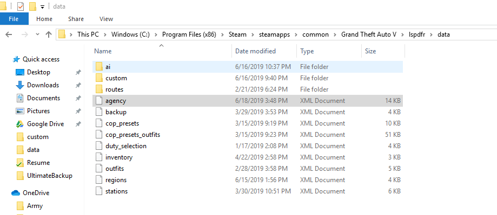
Task: Click 'Program Files (x86)' breadcrumb
Action: [189, 34]
